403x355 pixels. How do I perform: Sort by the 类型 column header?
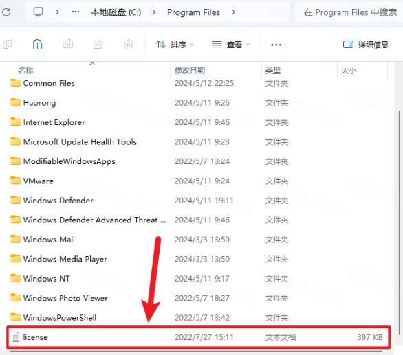pos(273,70)
